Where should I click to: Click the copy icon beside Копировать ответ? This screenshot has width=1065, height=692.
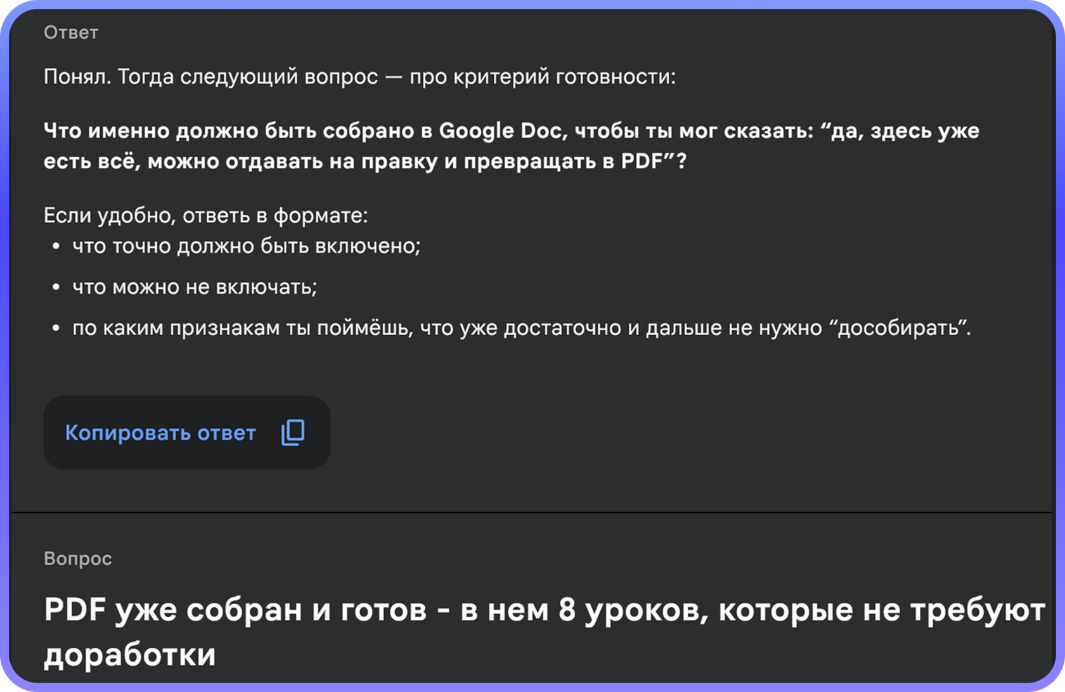point(293,433)
